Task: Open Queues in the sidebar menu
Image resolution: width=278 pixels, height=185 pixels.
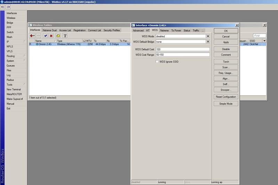Action: [11, 66]
